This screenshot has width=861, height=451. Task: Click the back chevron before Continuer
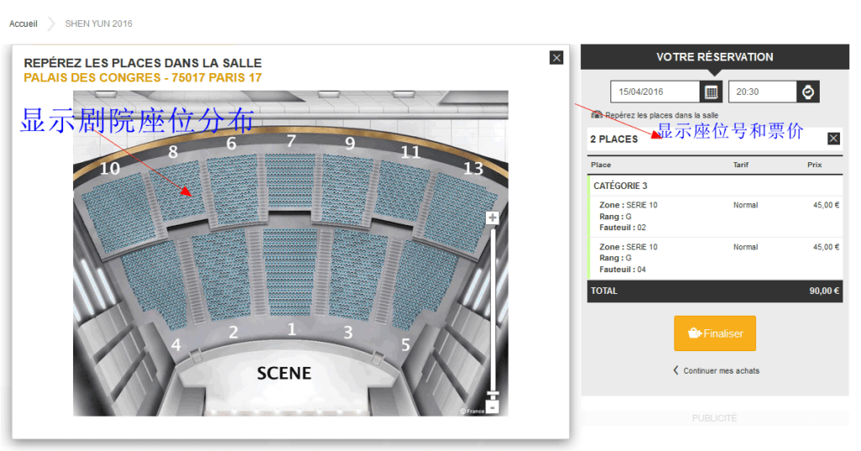pyautogui.click(x=676, y=370)
